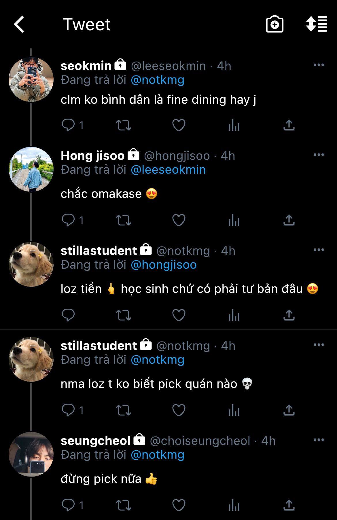
Task: Open seokmin's profile picture
Action: pos(31,79)
